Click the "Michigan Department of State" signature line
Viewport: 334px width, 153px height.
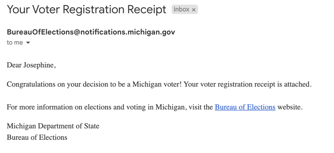[x=53, y=126]
